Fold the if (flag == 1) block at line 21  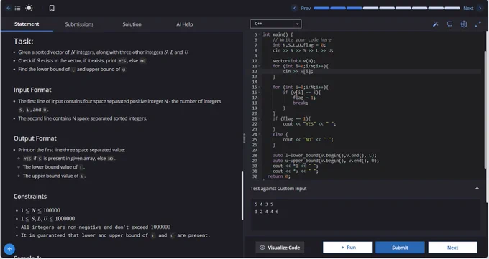tap(260, 118)
